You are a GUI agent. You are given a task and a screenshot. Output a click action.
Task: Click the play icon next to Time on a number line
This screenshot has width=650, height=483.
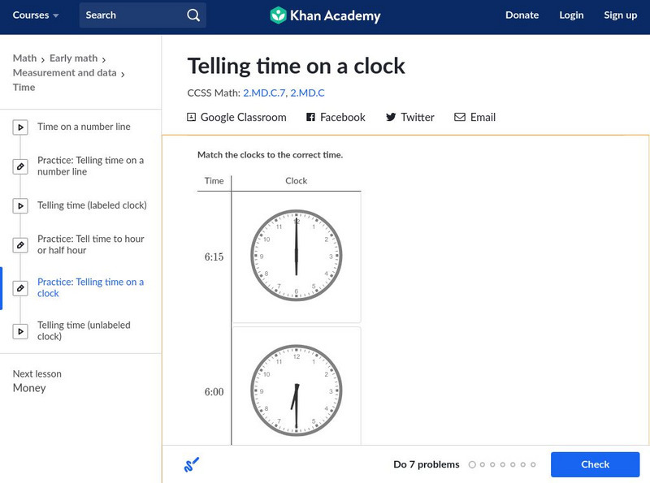(20, 126)
